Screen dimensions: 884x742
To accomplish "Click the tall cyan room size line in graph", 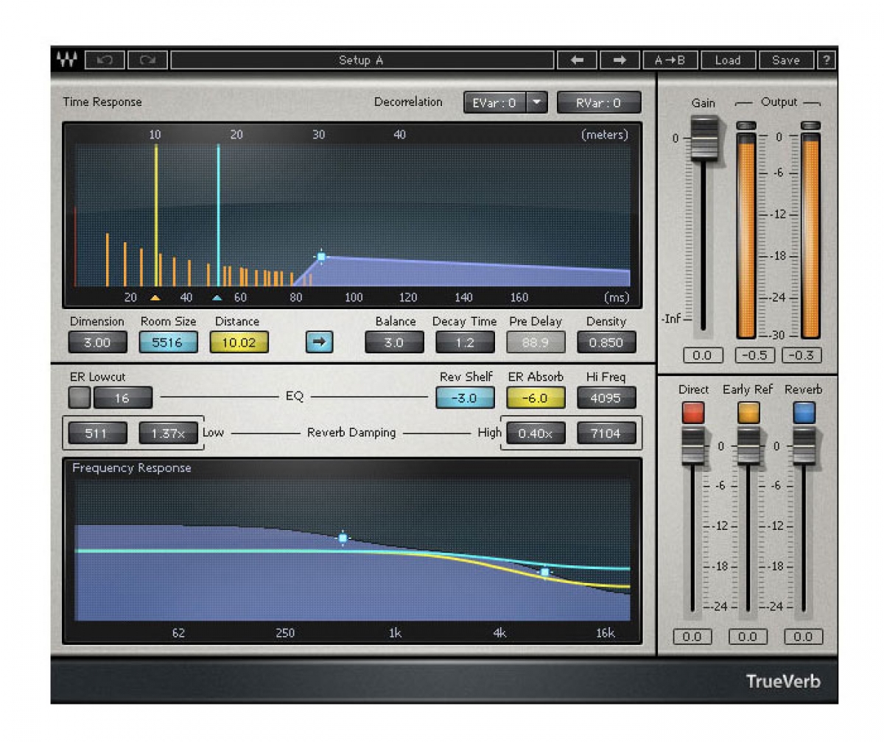I will click(218, 215).
